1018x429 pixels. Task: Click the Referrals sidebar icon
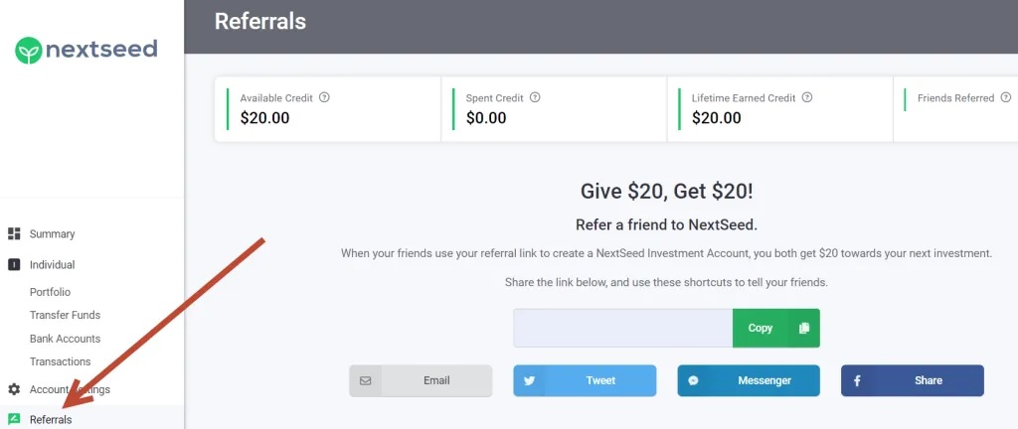tap(14, 419)
